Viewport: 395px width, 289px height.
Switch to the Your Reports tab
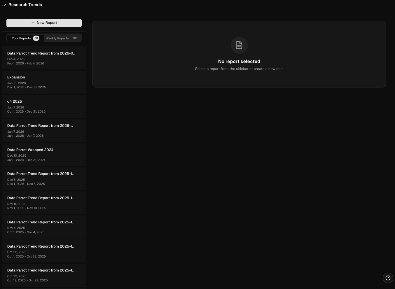(x=21, y=38)
